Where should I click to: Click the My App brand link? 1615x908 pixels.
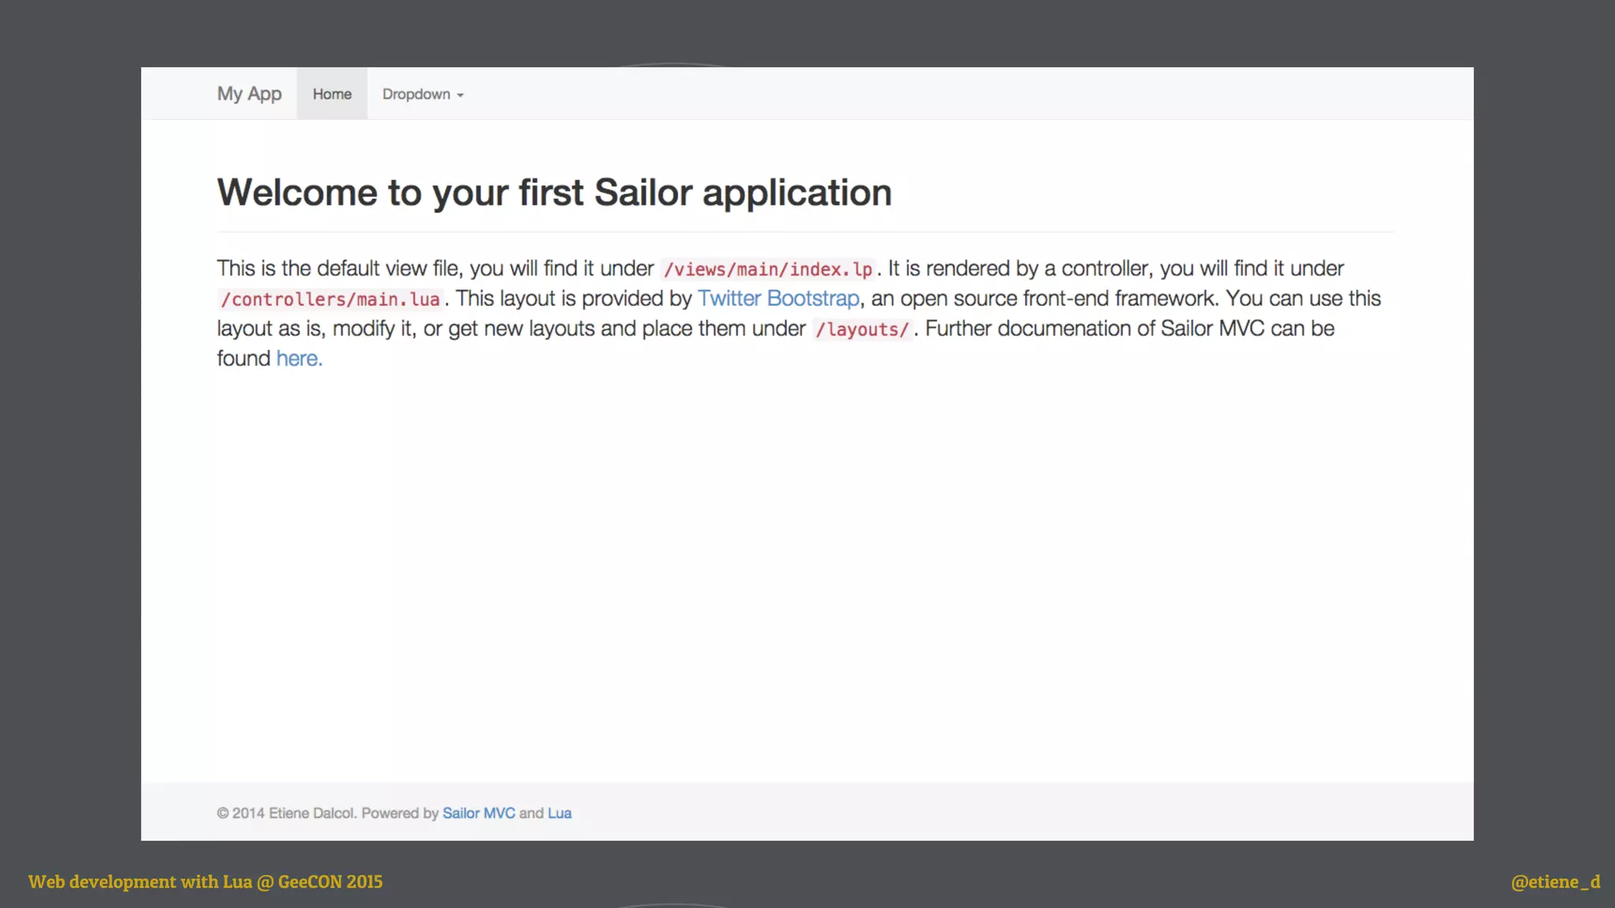249,94
